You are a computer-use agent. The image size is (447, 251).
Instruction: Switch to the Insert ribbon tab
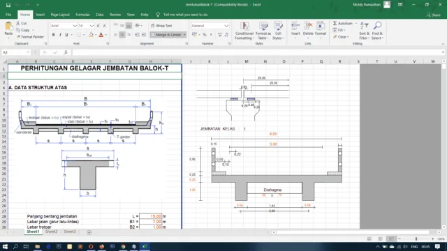pyautogui.click(x=41, y=15)
